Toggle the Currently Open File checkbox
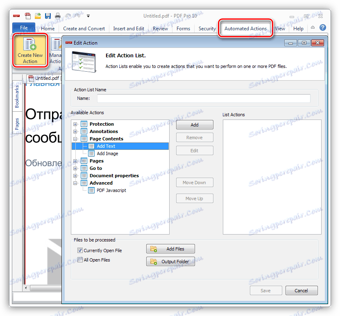Screen dimensions: 340x316 [x=80, y=251]
